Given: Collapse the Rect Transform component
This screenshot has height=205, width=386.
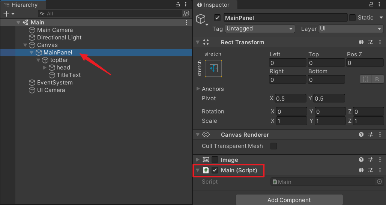Looking at the screenshot, I should tap(198, 42).
